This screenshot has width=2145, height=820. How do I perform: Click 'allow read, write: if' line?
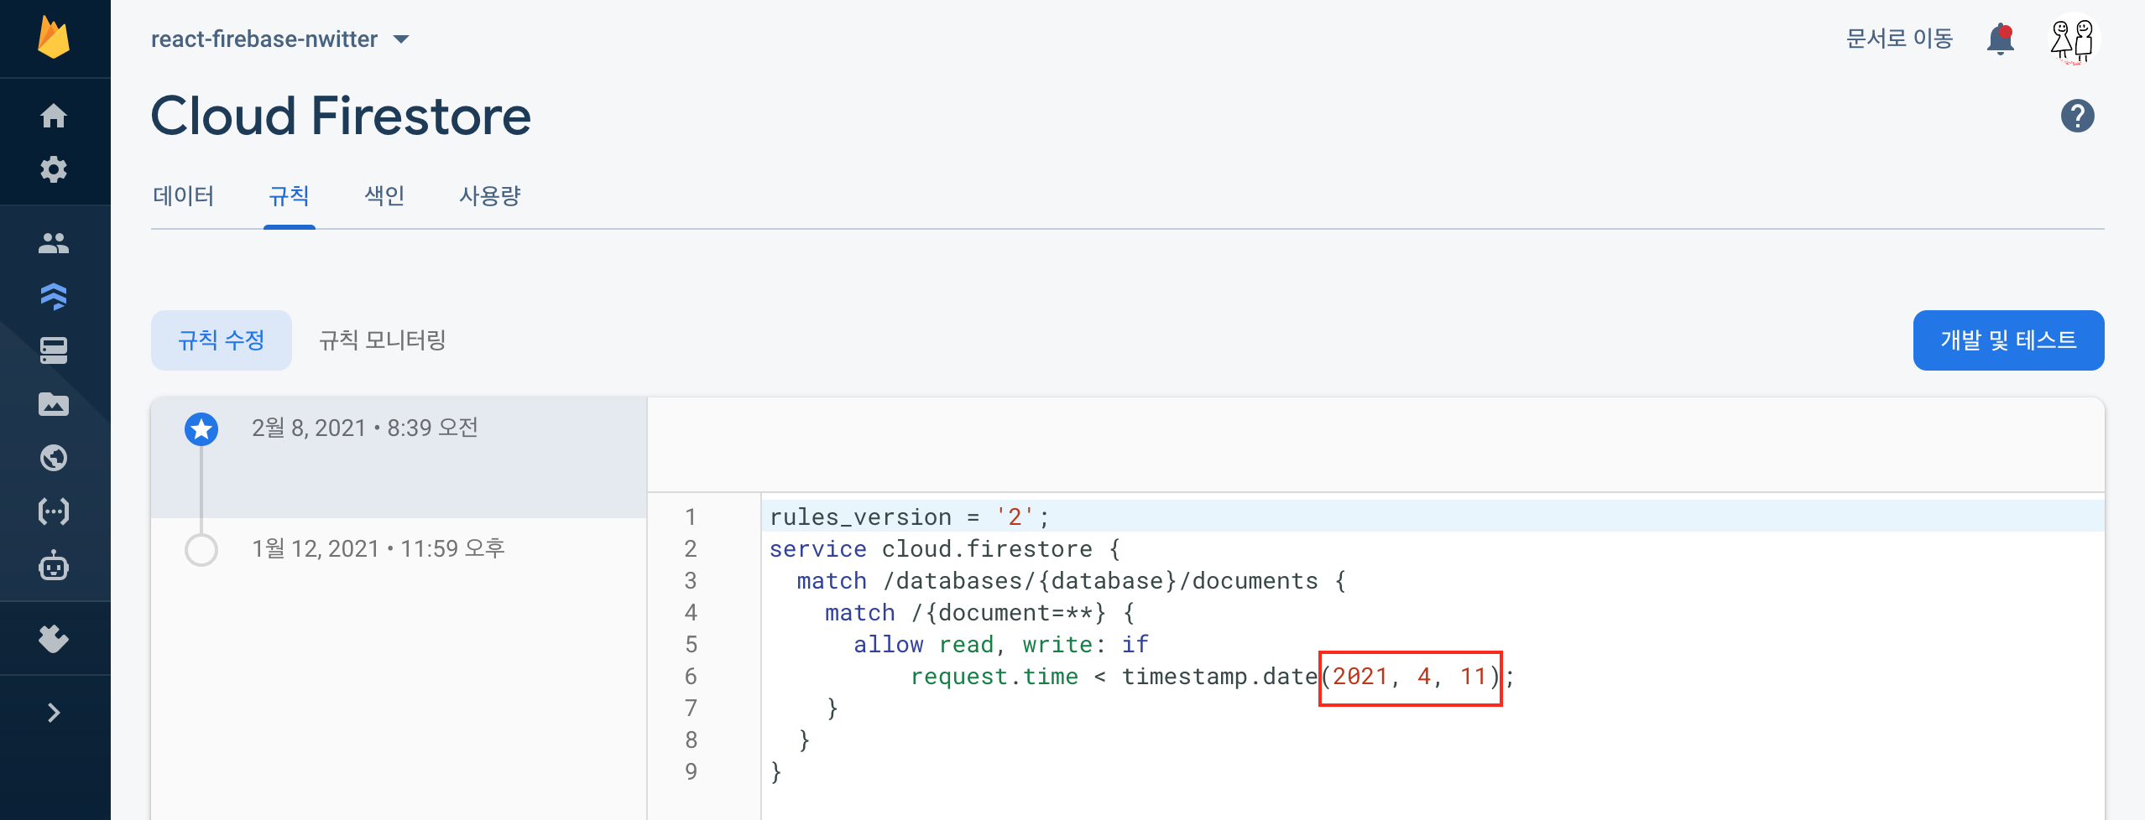pos(1001,645)
